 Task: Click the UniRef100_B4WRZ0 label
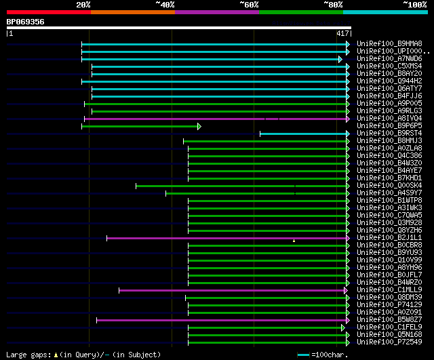[389, 283]
